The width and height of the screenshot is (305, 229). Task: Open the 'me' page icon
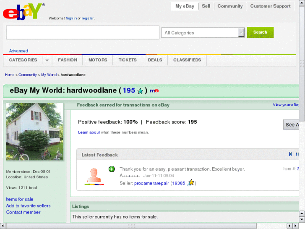[154, 91]
